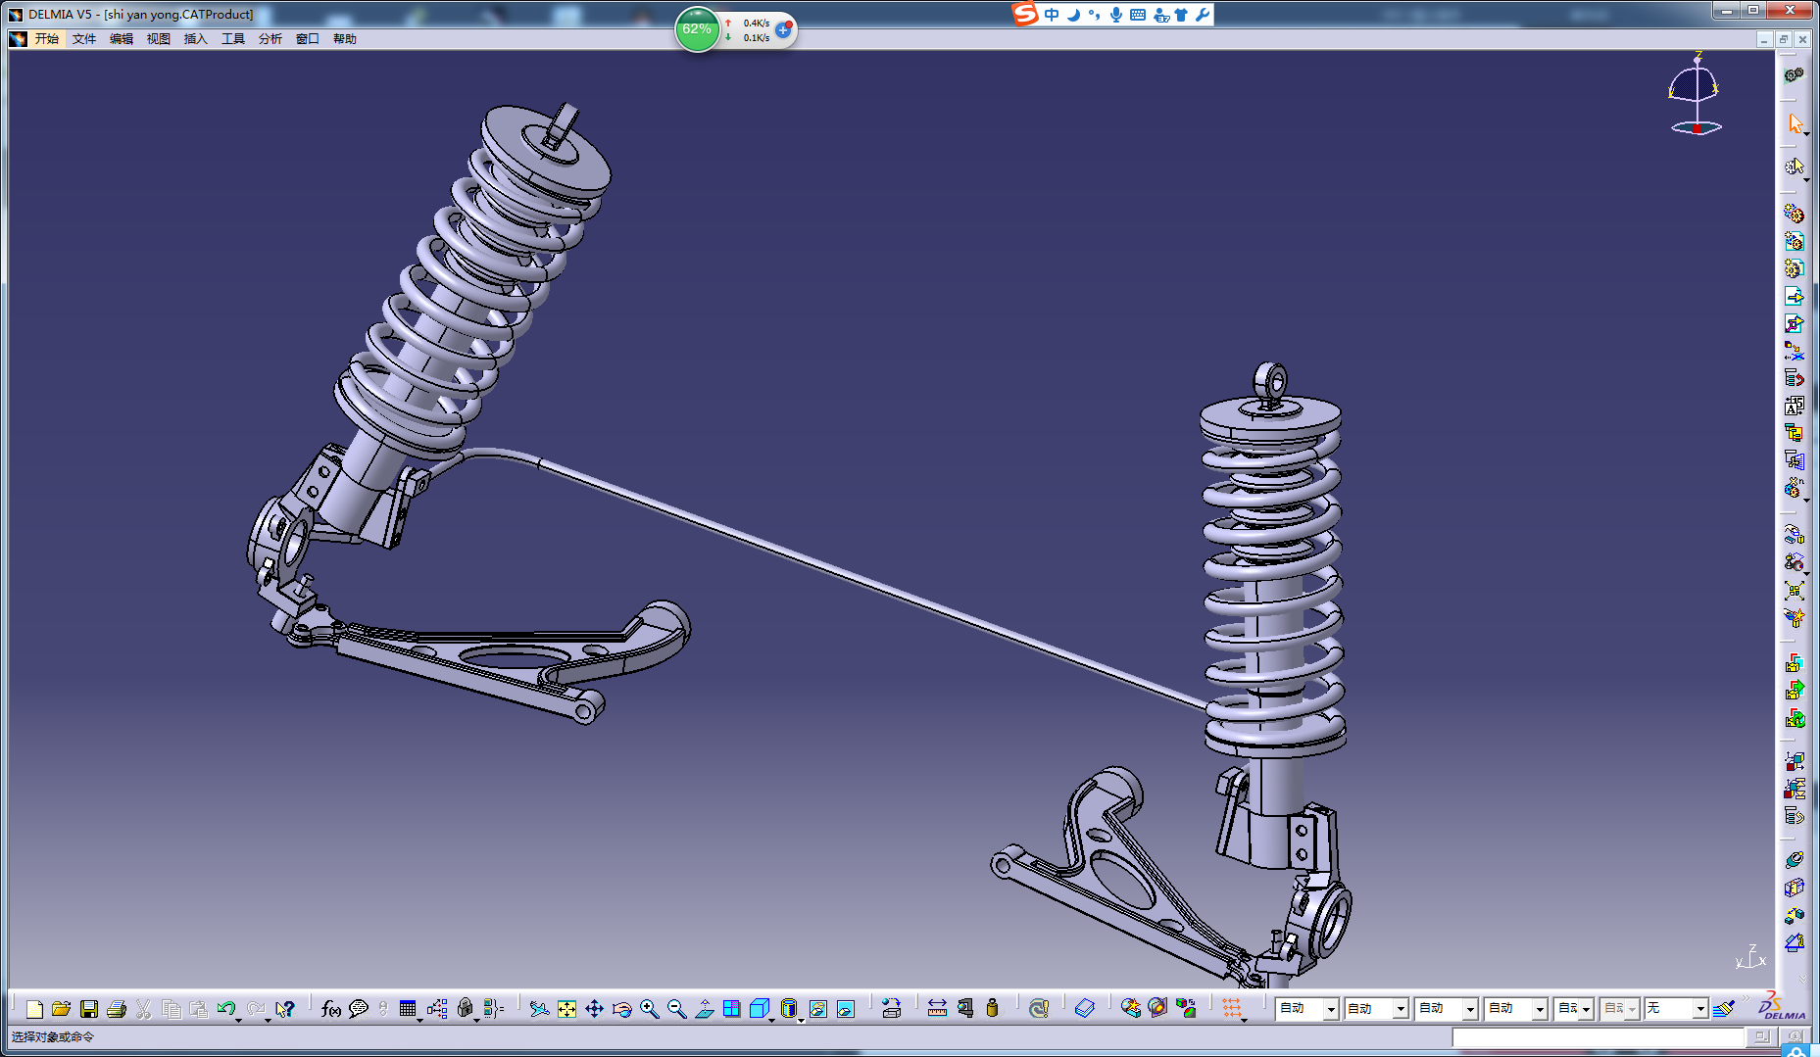Click the padlock icon in bottom toolbar
The width and height of the screenshot is (1820, 1057).
(466, 1008)
